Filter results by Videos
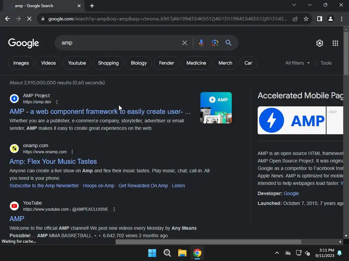 48,63
